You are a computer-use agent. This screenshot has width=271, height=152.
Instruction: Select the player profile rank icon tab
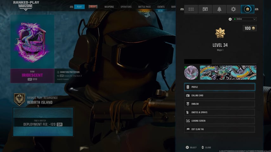(x=248, y=9)
